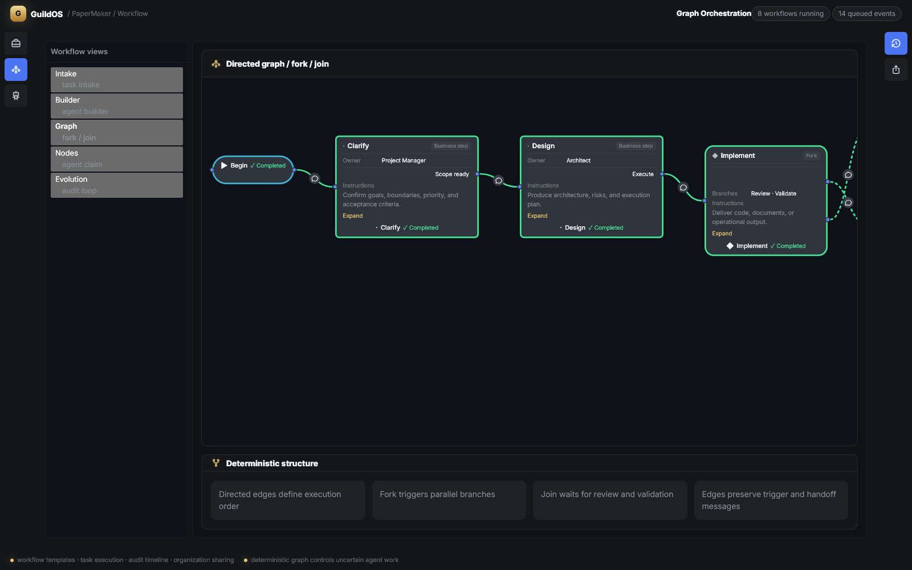912x570 pixels.
Task: Switch to the Builder agent builder view
Action: click(117, 105)
